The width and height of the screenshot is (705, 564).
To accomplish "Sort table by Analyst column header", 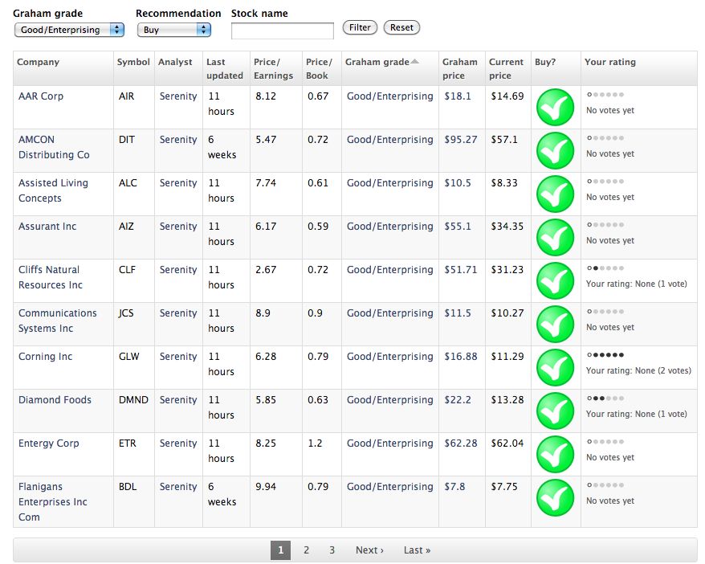I will 175,62.
